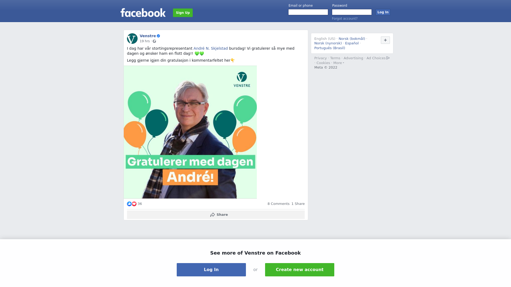Image resolution: width=511 pixels, height=287 pixels.
Task: Click the public globe icon under Venstre
Action: tap(154, 41)
